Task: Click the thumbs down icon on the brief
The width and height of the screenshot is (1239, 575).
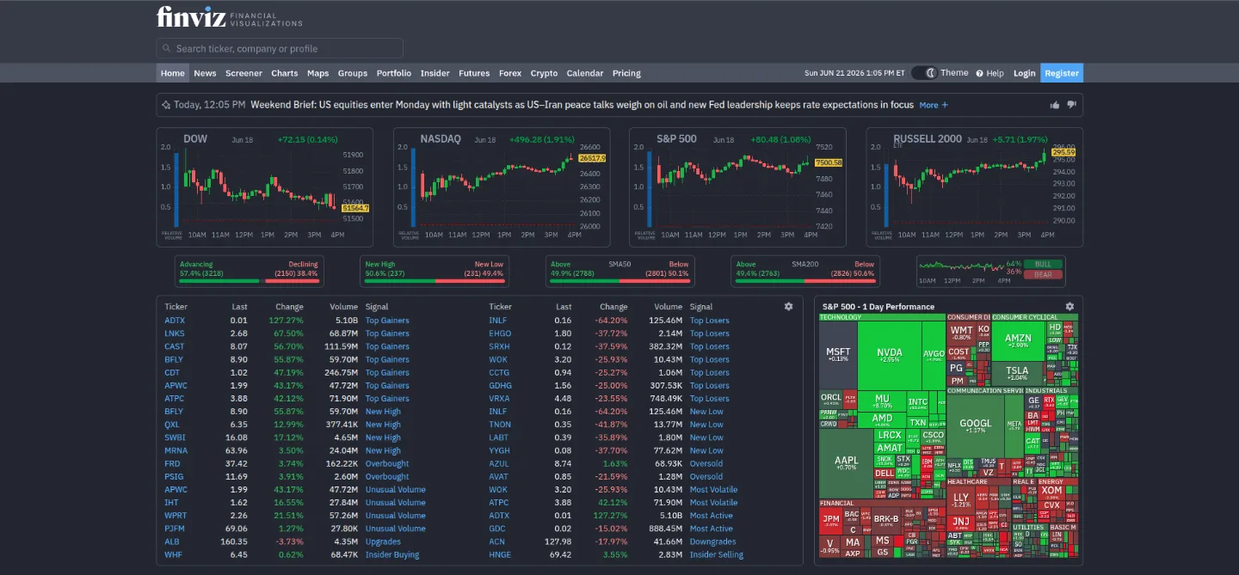Action: tap(1071, 105)
